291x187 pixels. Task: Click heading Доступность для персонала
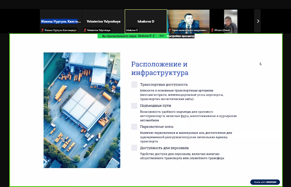164,148
